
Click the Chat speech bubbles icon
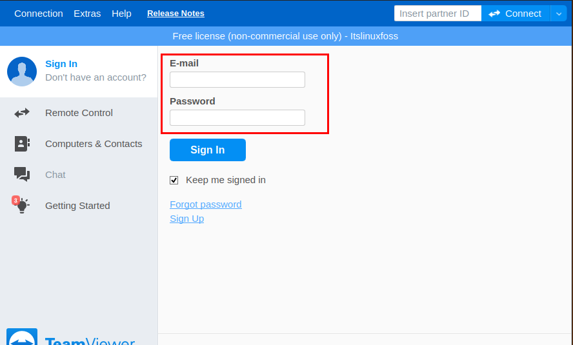coord(22,175)
